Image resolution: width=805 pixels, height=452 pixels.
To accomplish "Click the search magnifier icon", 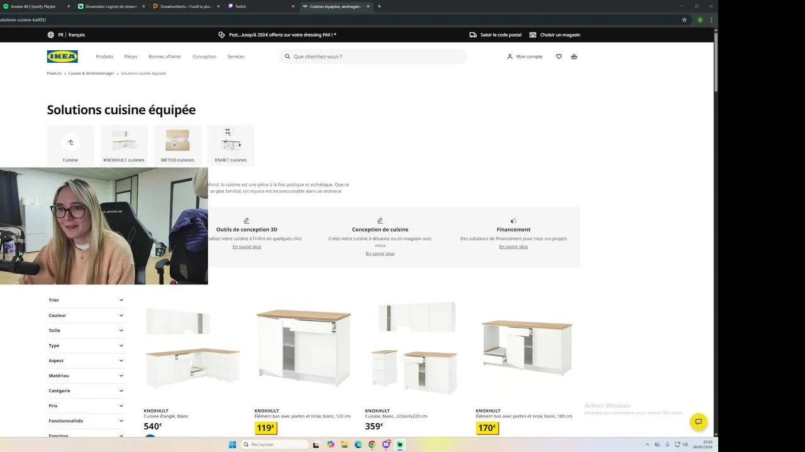I will 287,56.
